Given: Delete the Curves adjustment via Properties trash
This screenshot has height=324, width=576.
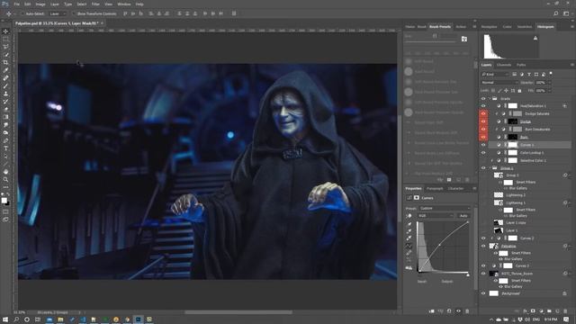Looking at the screenshot, I should (x=467, y=311).
